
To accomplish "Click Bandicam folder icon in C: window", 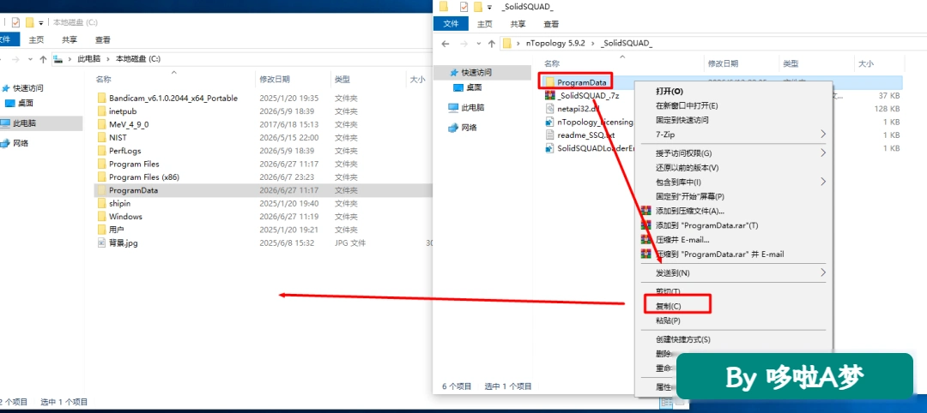I will tap(101, 98).
